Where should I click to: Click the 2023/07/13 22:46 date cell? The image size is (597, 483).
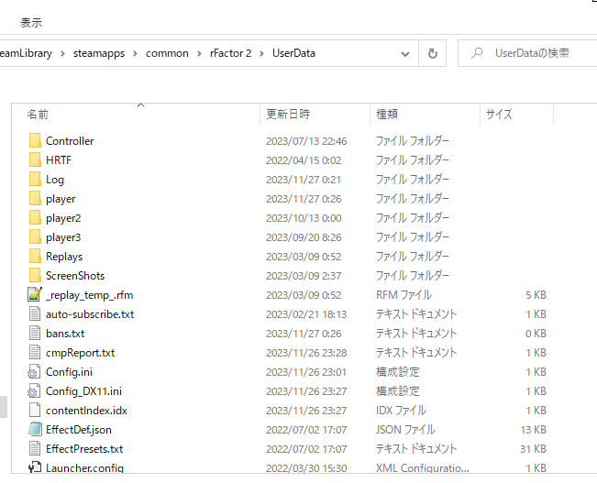tap(306, 141)
